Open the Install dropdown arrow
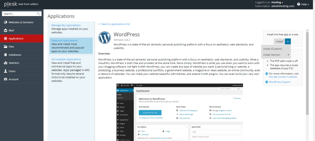The image size is (315, 141). [x=288, y=41]
